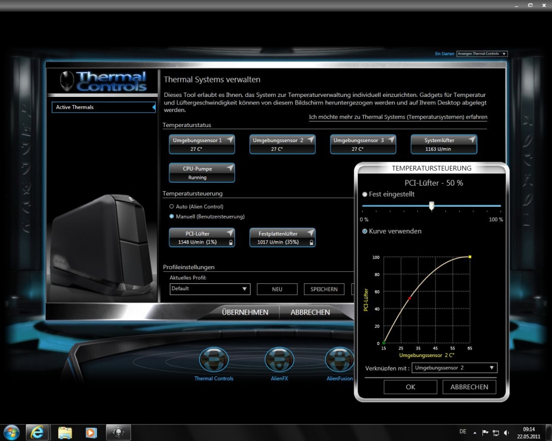Click clock showing 09:14
This screenshot has height=441, width=552.
click(528, 429)
